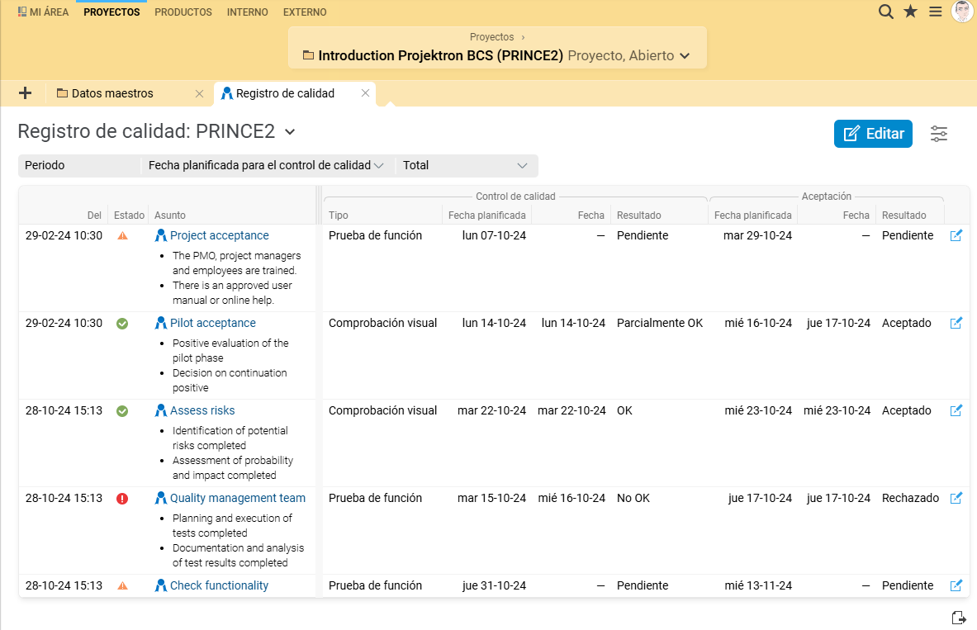Viewport: 977px width, 630px height.
Task: Expand the project title dropdown chevron
Action: coord(685,56)
